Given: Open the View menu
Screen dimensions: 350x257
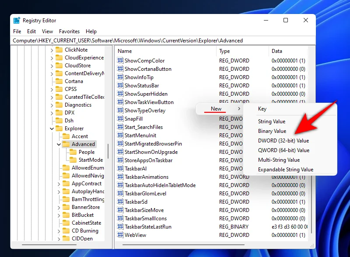Looking at the screenshot, I should (47, 31).
